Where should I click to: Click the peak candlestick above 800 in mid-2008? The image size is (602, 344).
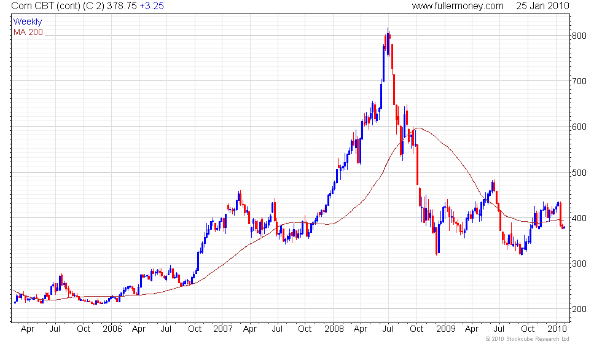pyautogui.click(x=388, y=42)
